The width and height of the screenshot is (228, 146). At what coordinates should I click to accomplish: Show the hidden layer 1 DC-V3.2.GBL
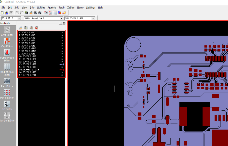tap(62, 33)
